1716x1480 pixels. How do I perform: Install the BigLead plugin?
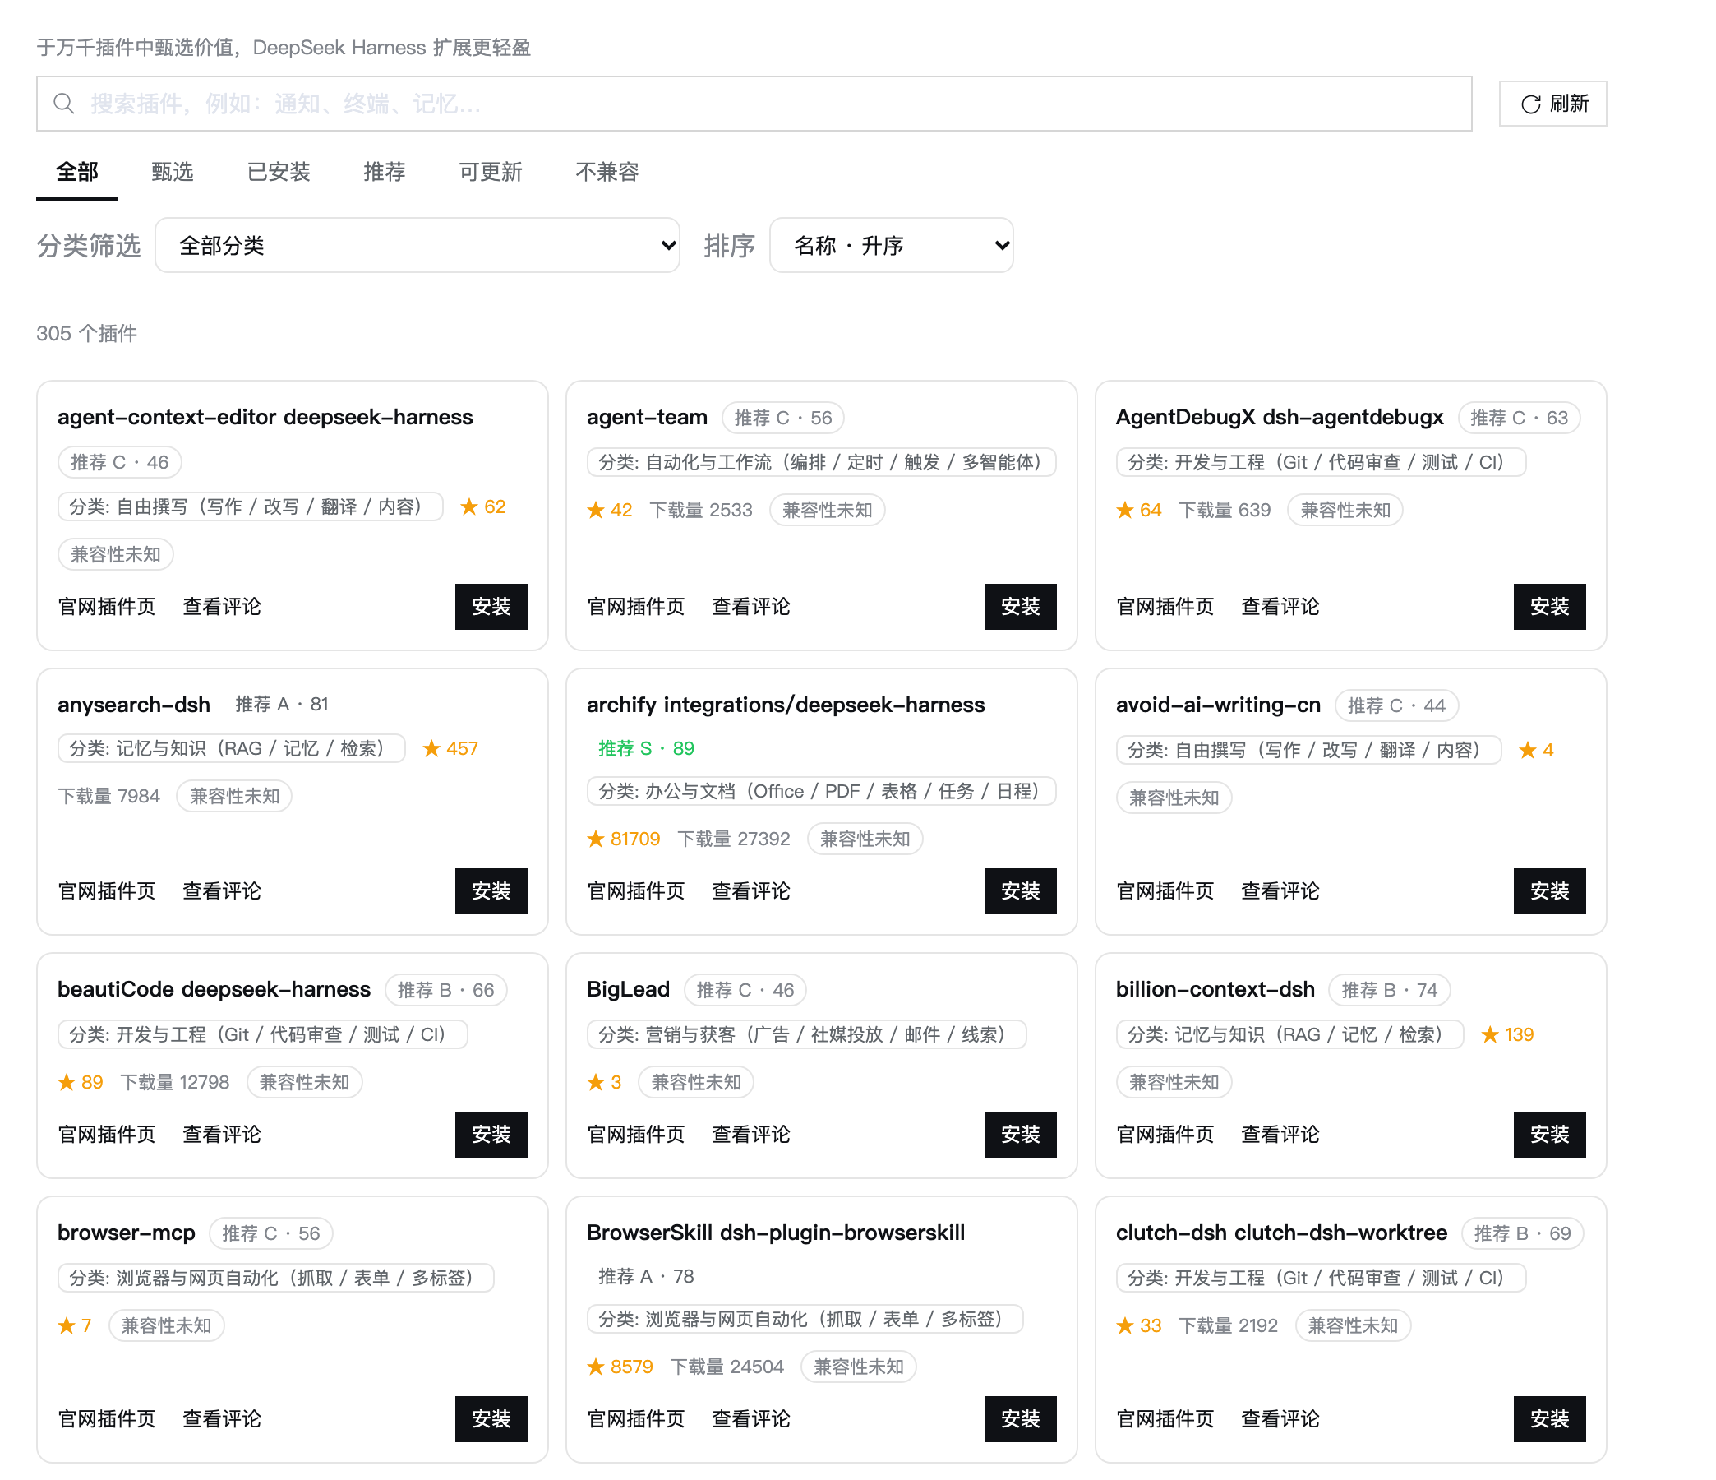tap(1021, 1135)
